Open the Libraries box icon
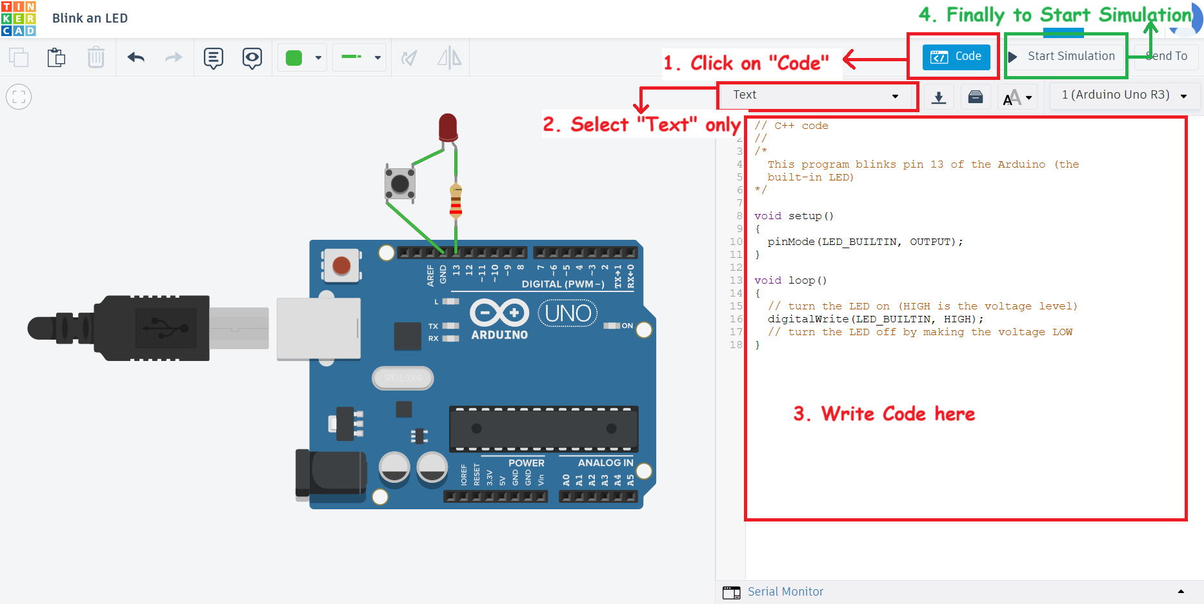1204x604 pixels. (976, 97)
